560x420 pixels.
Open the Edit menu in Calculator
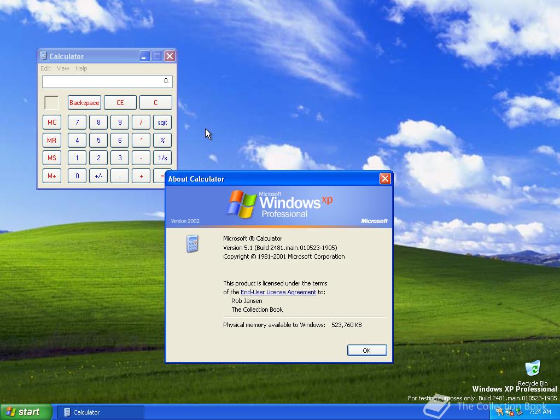click(45, 68)
